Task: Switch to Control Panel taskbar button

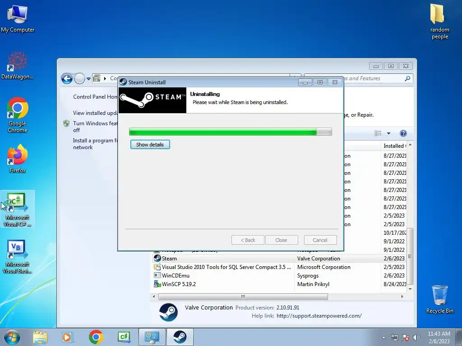Action: [x=152, y=337]
